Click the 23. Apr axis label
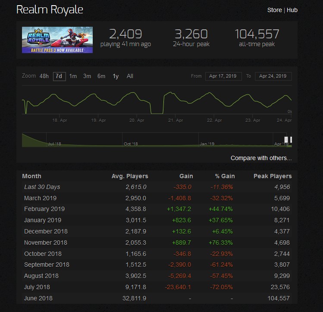 tap(253, 120)
